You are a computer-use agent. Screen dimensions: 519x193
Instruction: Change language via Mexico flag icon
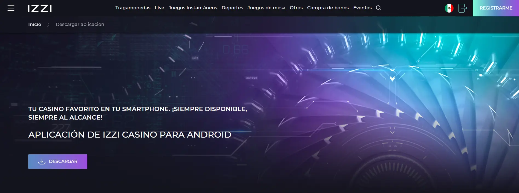coord(449,8)
